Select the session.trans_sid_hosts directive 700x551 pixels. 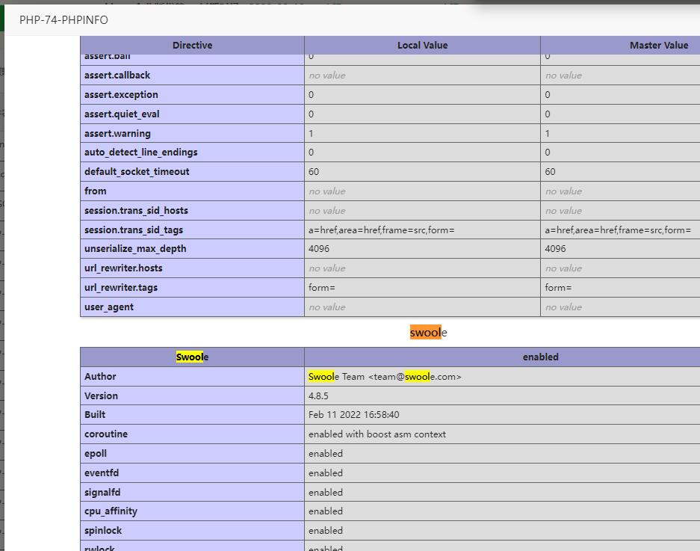136,211
